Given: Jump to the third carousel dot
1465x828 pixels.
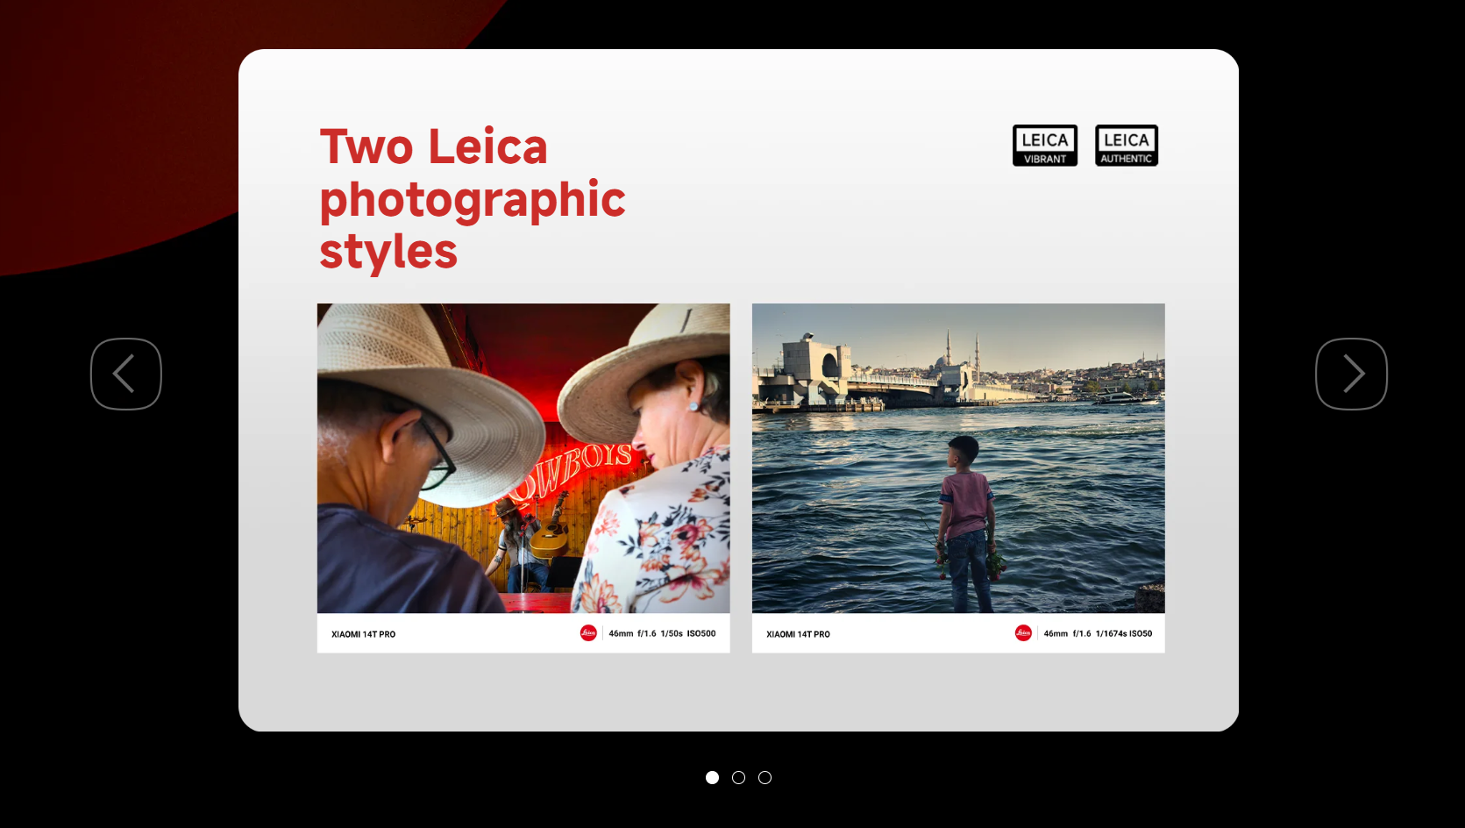Looking at the screenshot, I should (x=765, y=778).
